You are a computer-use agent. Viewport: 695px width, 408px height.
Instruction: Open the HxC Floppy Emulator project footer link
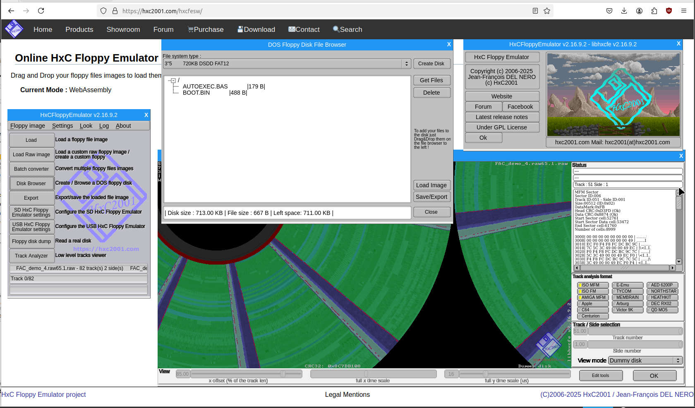click(43, 394)
